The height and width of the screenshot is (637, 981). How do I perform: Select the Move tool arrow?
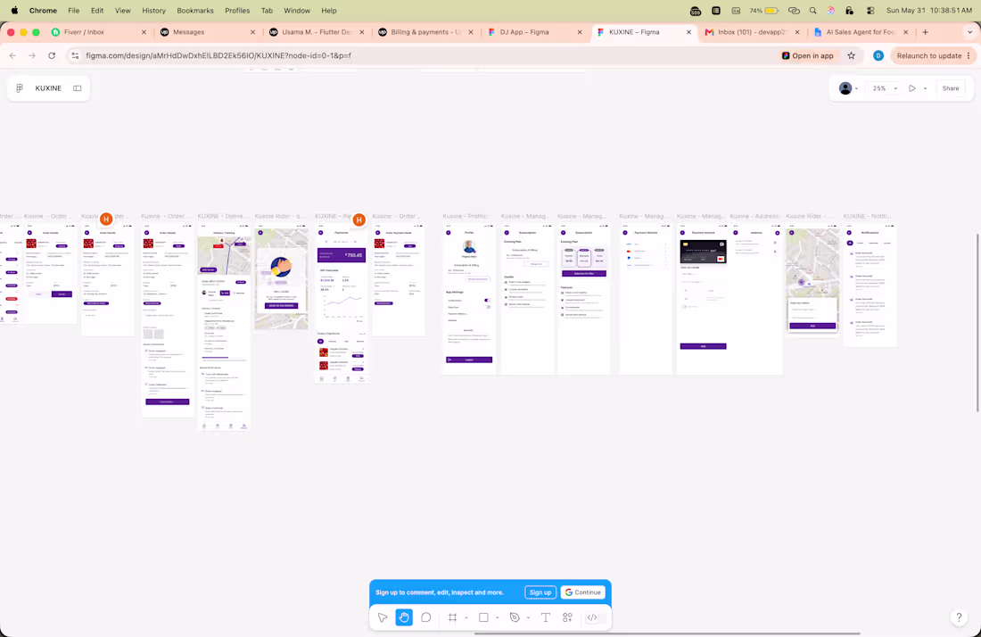(x=383, y=617)
